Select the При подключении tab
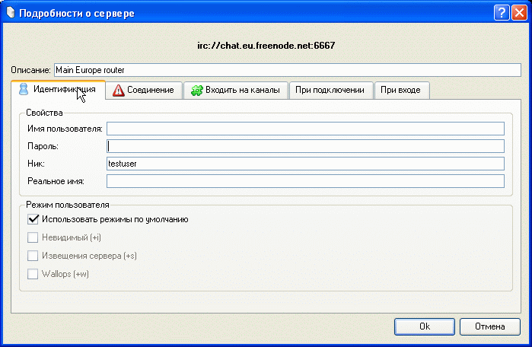The width and height of the screenshot is (532, 347). (x=330, y=91)
